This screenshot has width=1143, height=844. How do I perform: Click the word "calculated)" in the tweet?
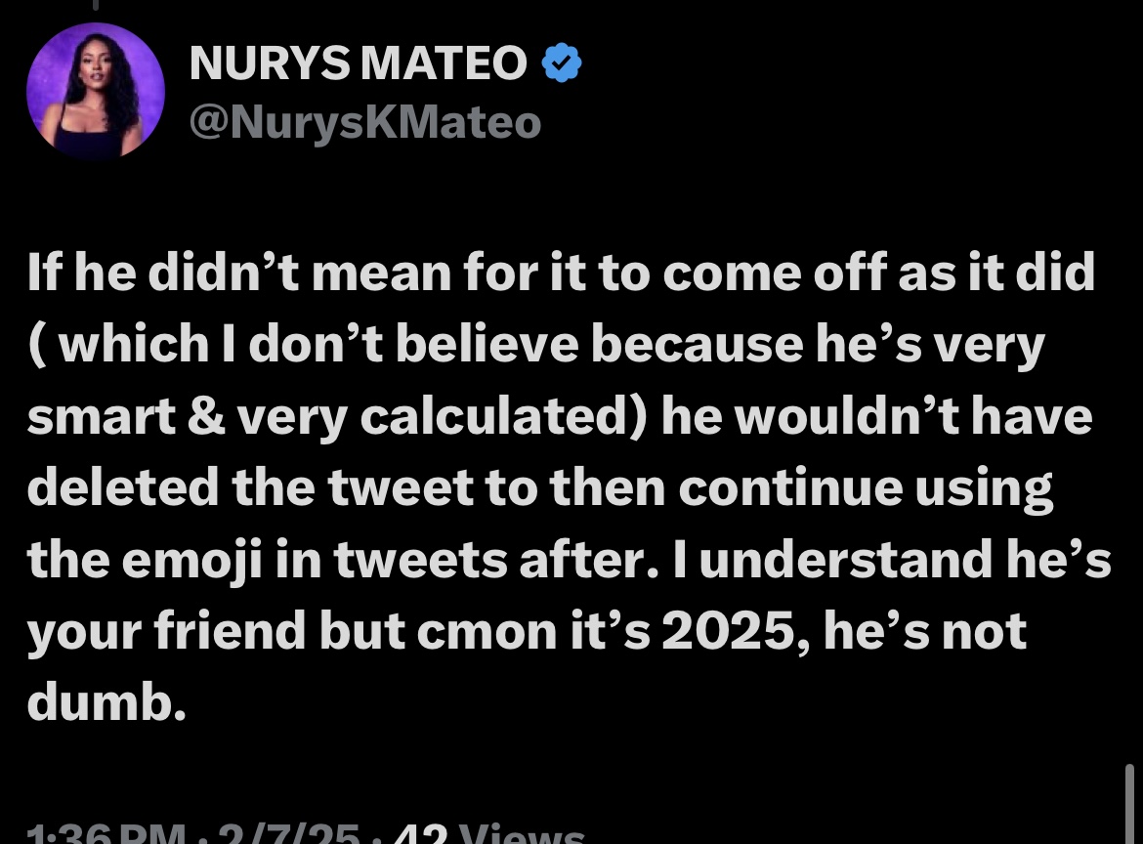503,416
